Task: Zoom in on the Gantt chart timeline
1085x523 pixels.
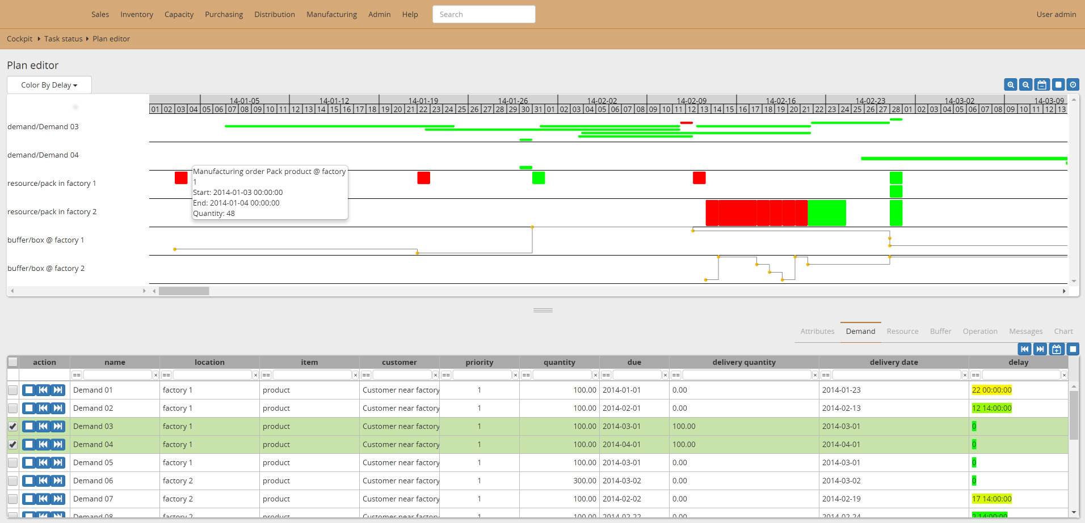Action: (1011, 84)
